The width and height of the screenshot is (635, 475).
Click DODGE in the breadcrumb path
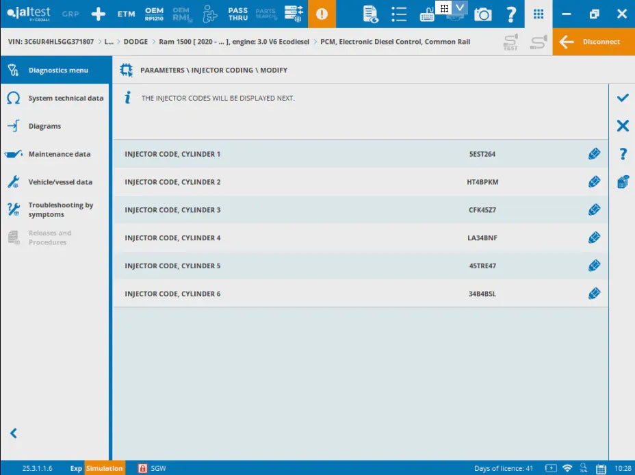click(x=135, y=42)
